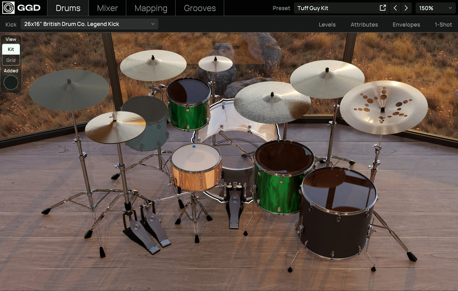Image resolution: width=458 pixels, height=291 pixels.
Task: Select the bright crash cymbal above teal tom
Action: tap(153, 65)
